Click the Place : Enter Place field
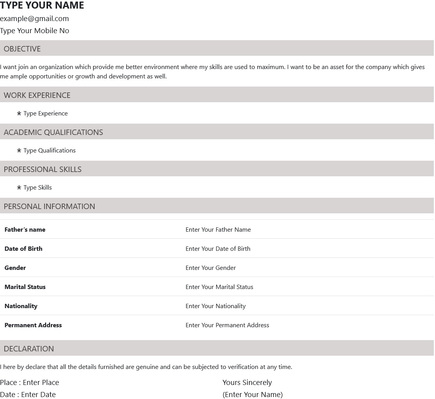The width and height of the screenshot is (435, 399). (x=30, y=382)
